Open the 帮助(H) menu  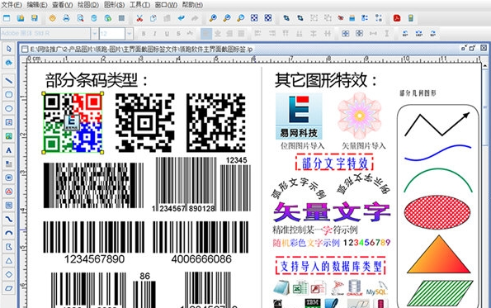[x=192, y=5]
